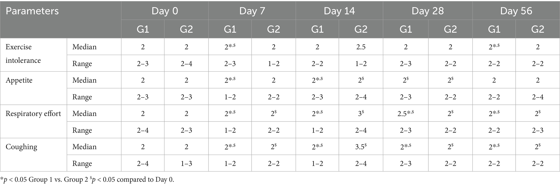Image resolution: width=560 pixels, height=186 pixels.
Task: Select the Coughing row label
Action: pos(21,147)
